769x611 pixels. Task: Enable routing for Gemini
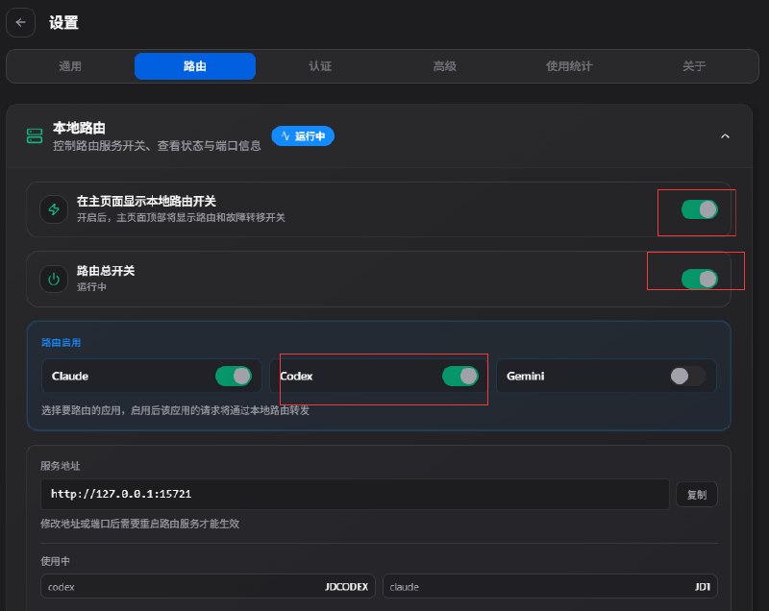pos(687,377)
